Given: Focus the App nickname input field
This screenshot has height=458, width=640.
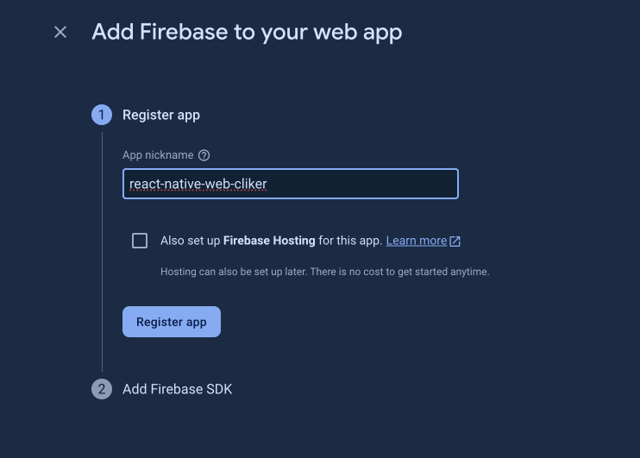Looking at the screenshot, I should (290, 184).
